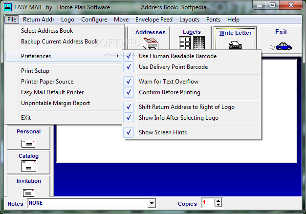Open the Notes dropdown arrow
This screenshot has height=214, width=306.
coord(152,203)
